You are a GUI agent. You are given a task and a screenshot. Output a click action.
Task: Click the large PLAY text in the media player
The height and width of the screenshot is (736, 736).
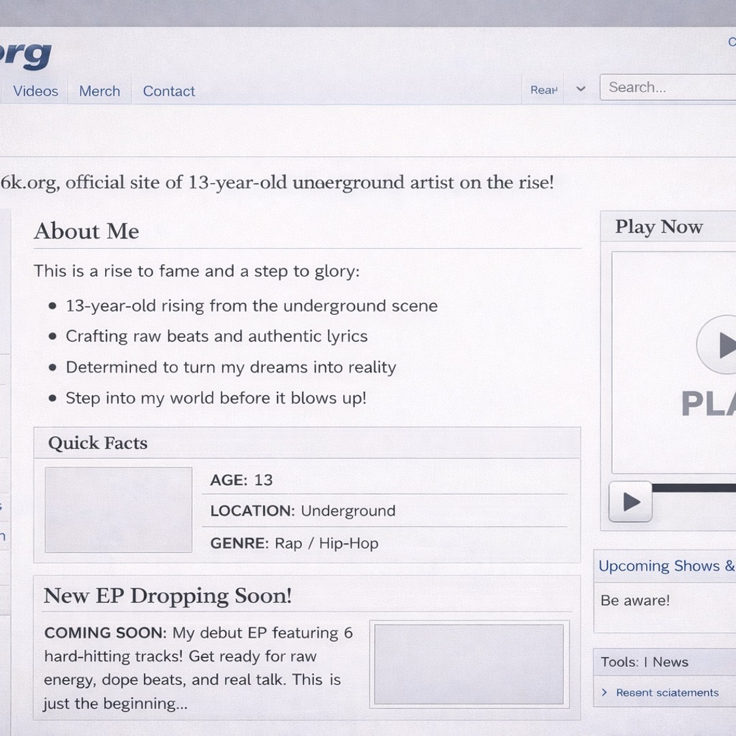pos(708,403)
